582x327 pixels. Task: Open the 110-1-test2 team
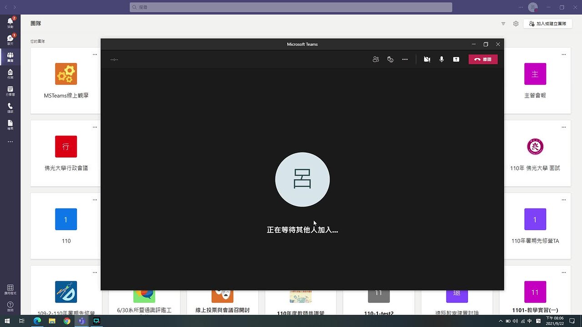coord(379,302)
